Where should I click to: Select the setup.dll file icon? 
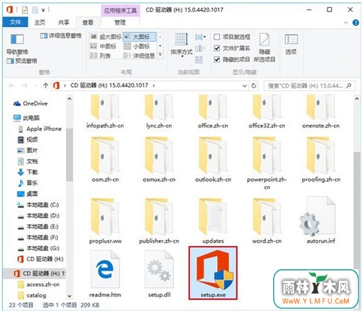coord(159,270)
